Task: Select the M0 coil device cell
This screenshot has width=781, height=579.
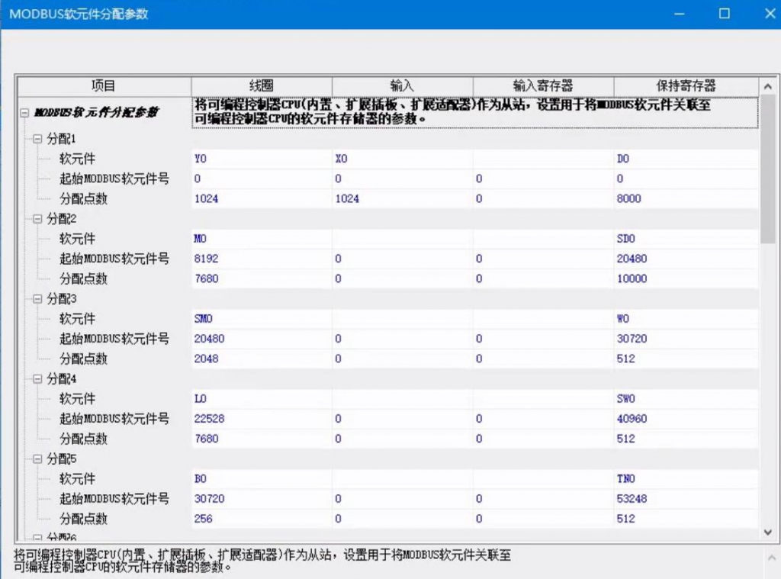Action: click(x=262, y=239)
